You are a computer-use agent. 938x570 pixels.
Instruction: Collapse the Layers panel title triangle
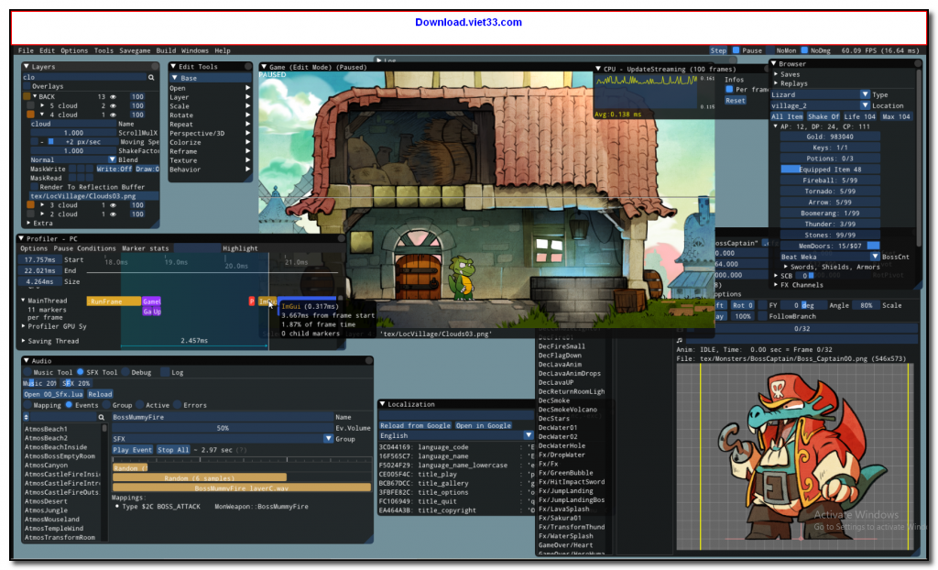coord(27,67)
